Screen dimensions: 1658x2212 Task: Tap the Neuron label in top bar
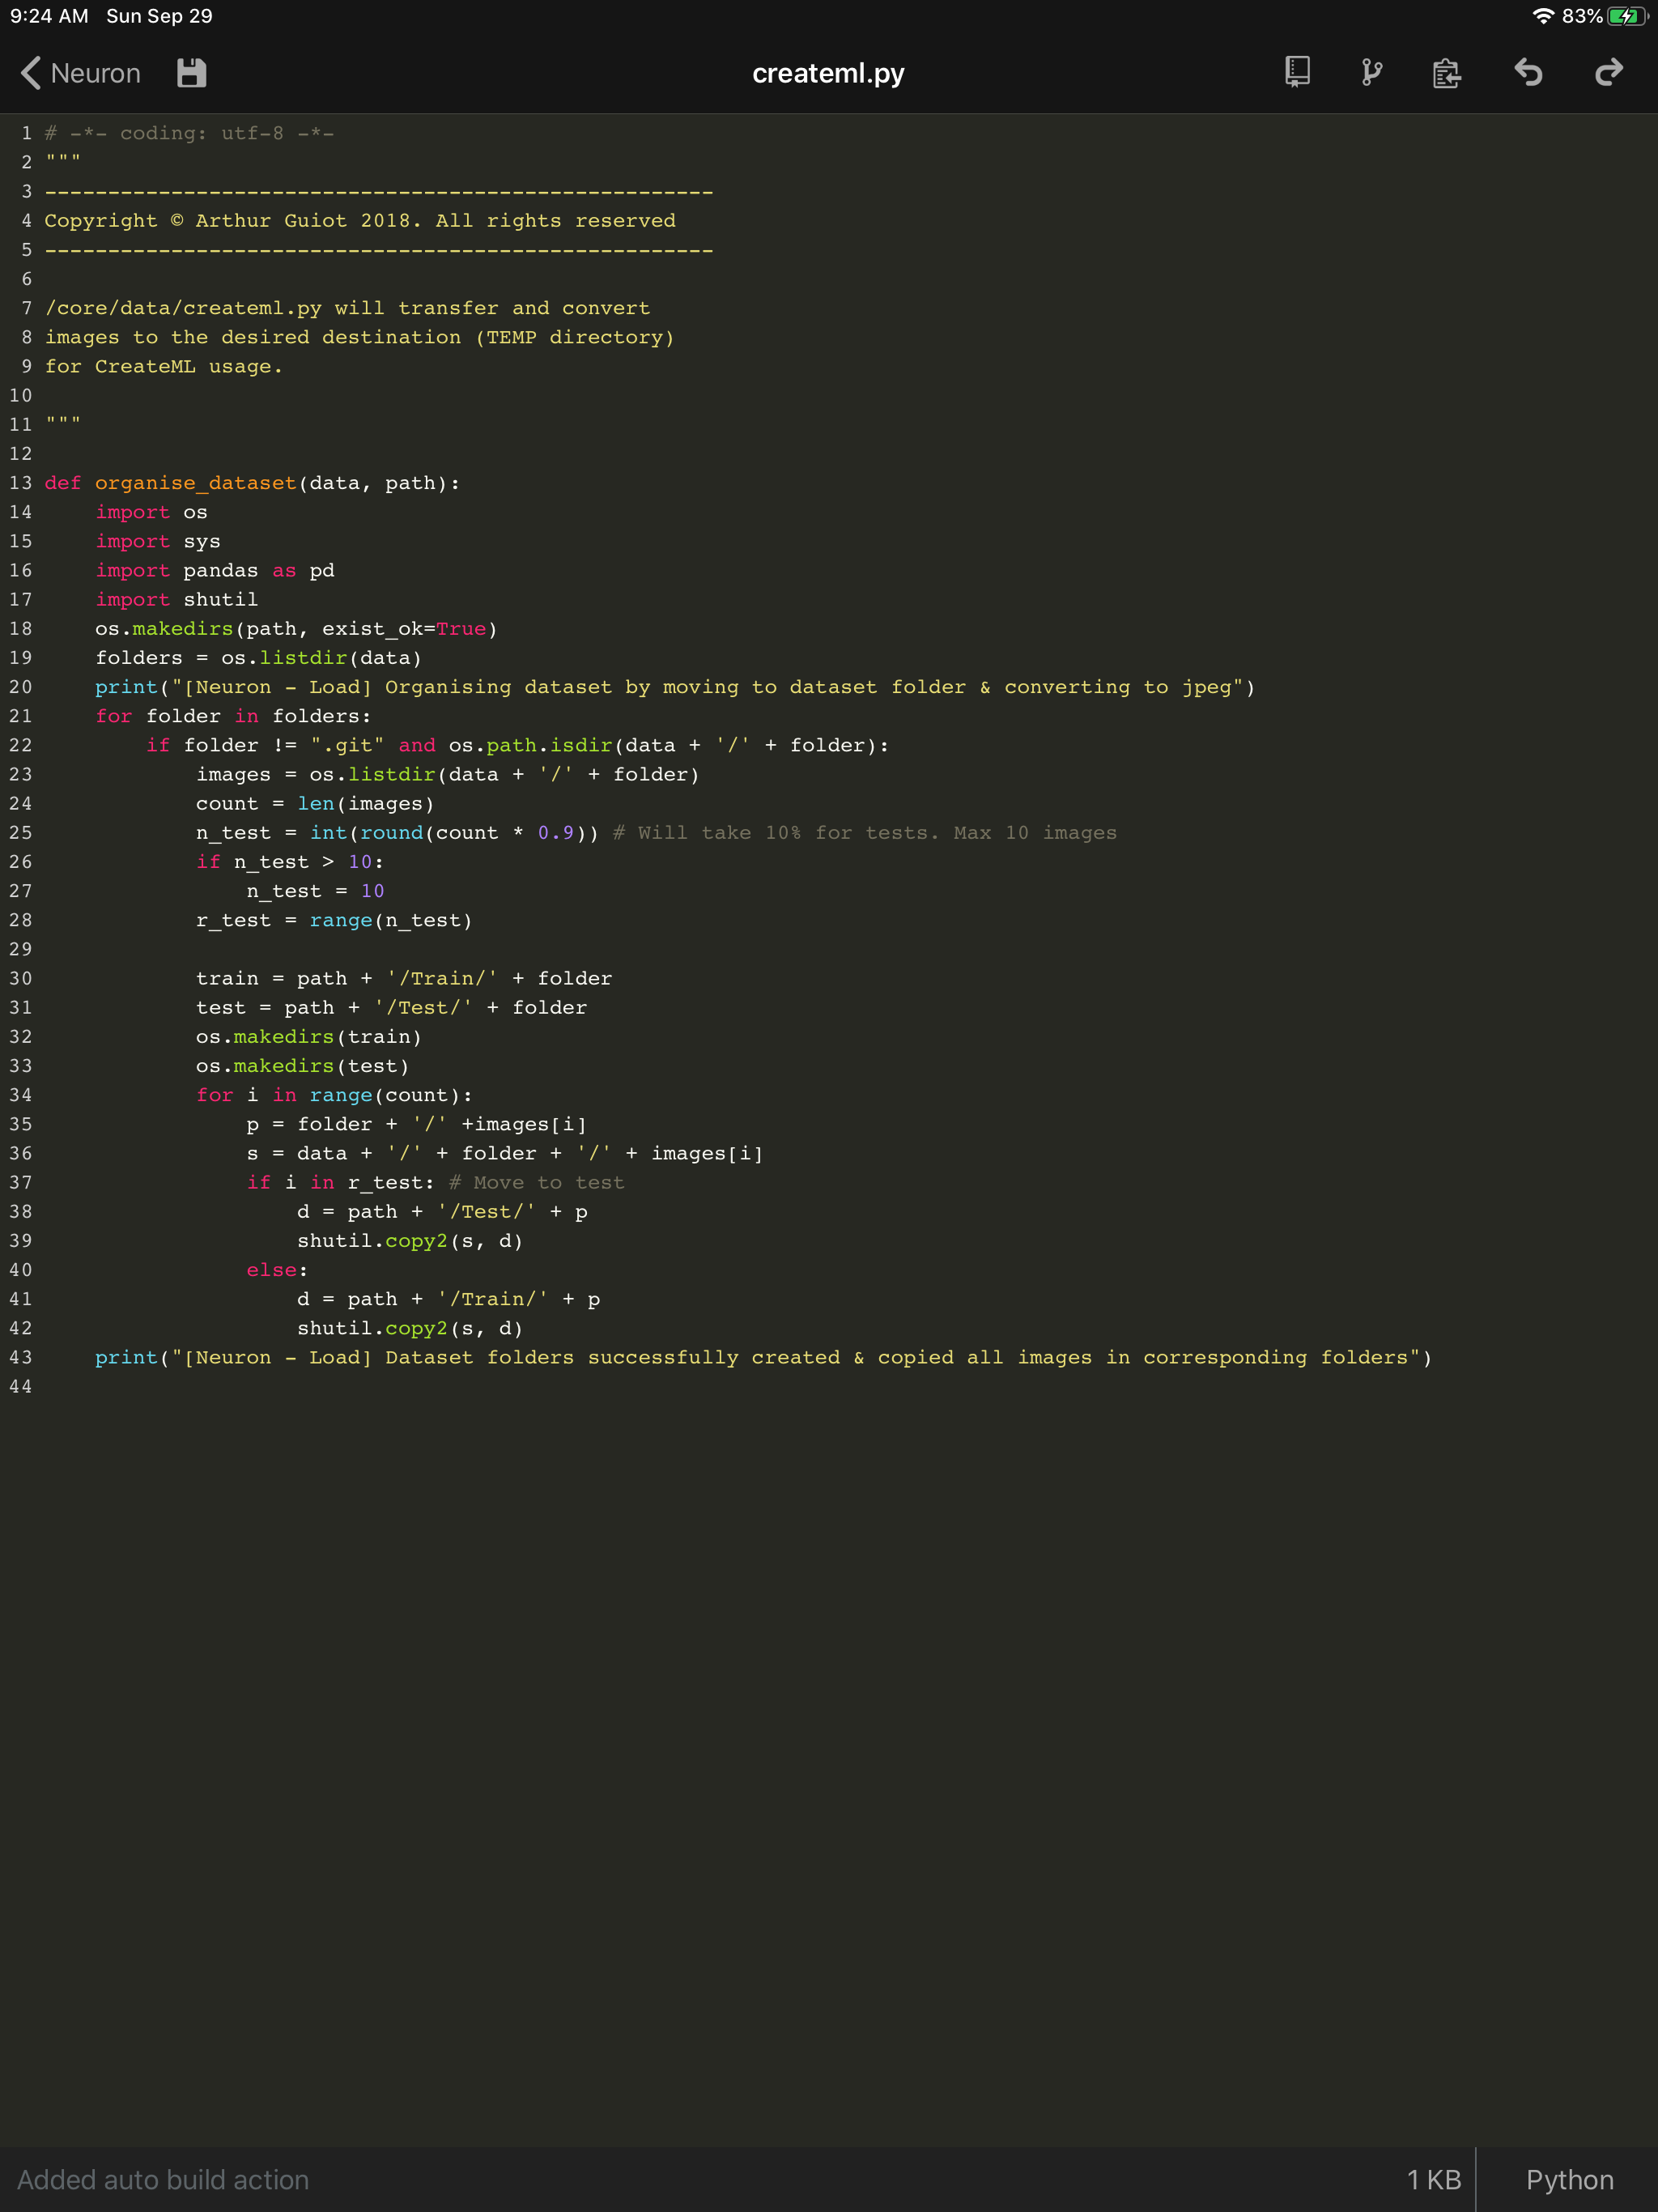[96, 73]
